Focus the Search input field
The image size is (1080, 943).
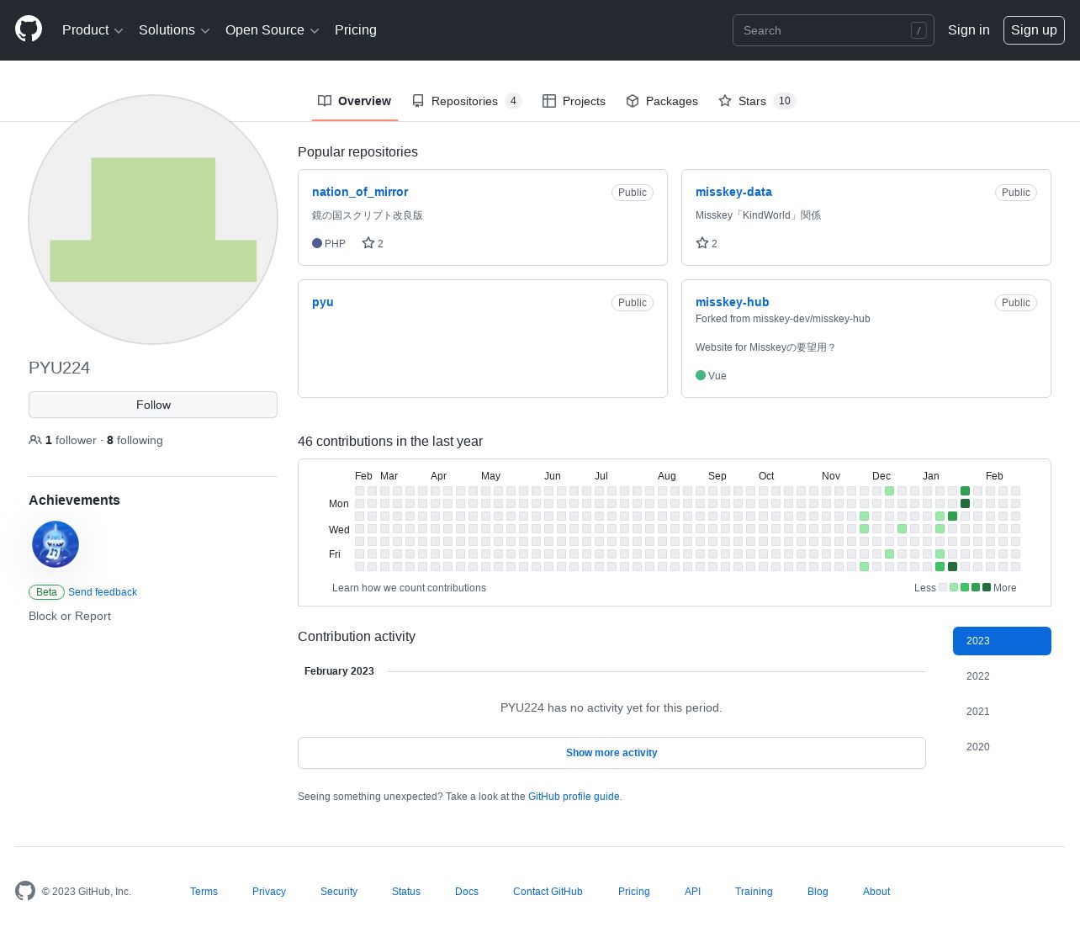tap(834, 30)
